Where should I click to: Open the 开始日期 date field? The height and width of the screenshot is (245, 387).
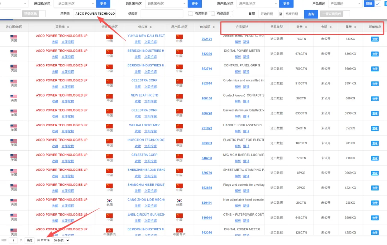(x=267, y=14)
